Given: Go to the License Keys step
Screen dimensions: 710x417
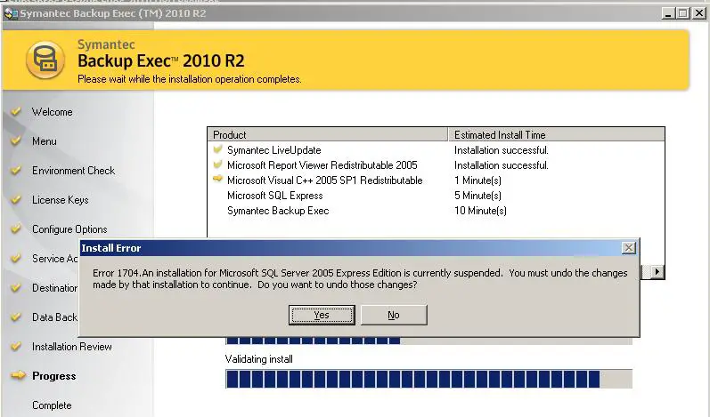Looking at the screenshot, I should pyautogui.click(x=61, y=200).
